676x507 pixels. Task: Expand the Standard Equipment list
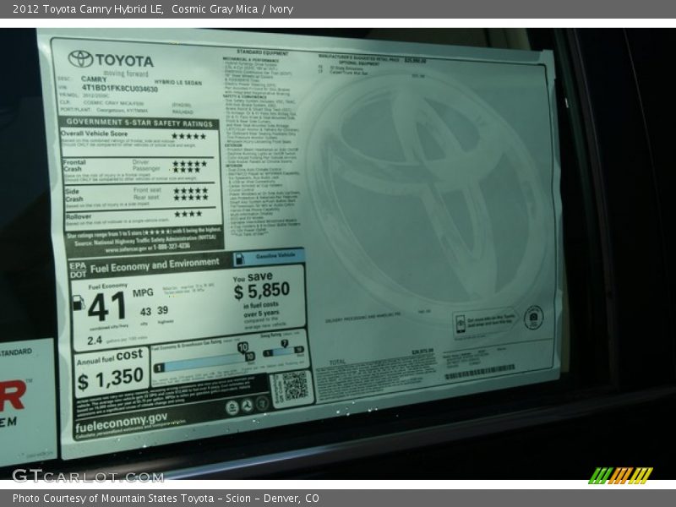262,51
